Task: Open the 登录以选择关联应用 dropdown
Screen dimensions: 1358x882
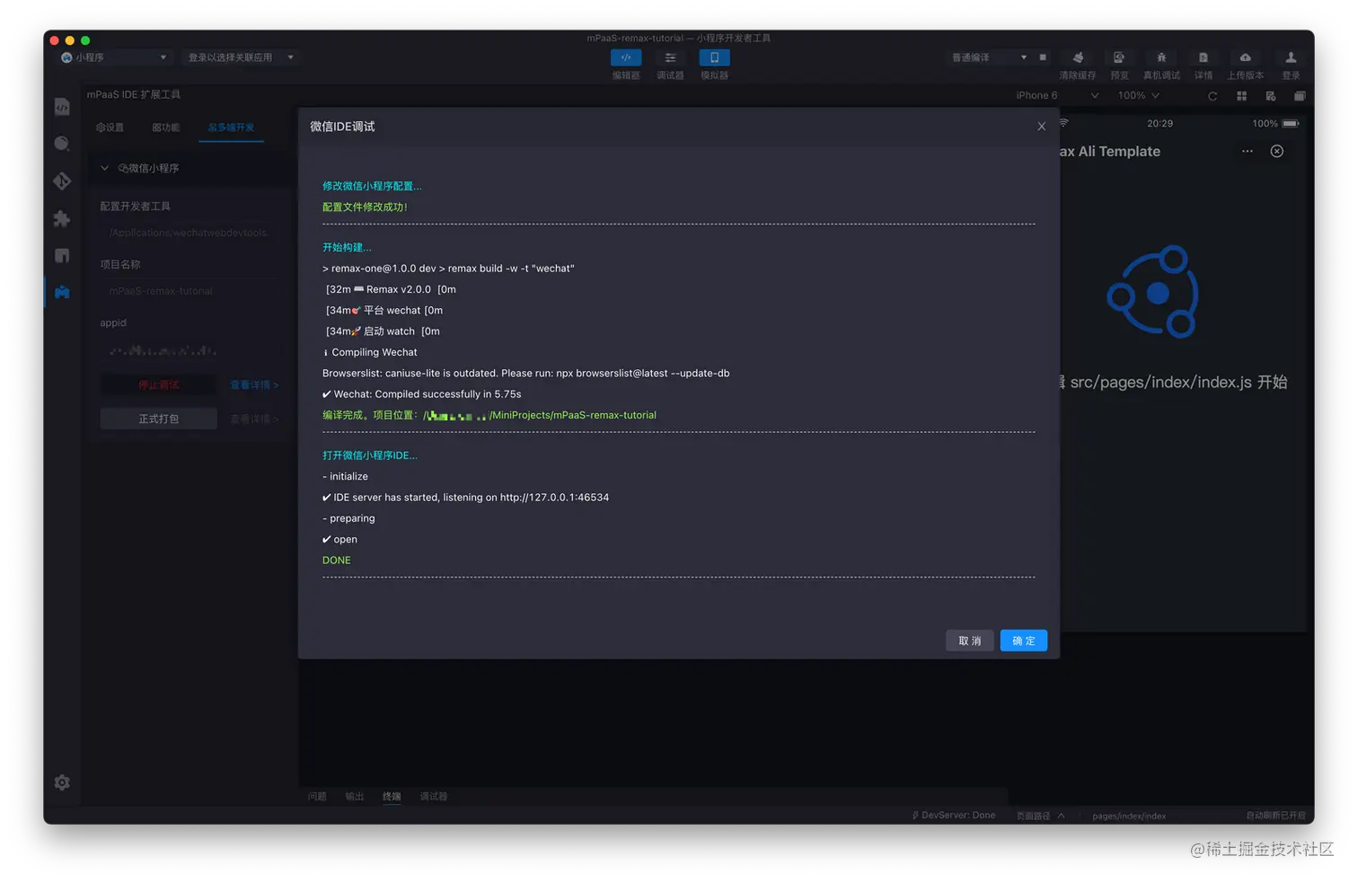Action: [240, 57]
